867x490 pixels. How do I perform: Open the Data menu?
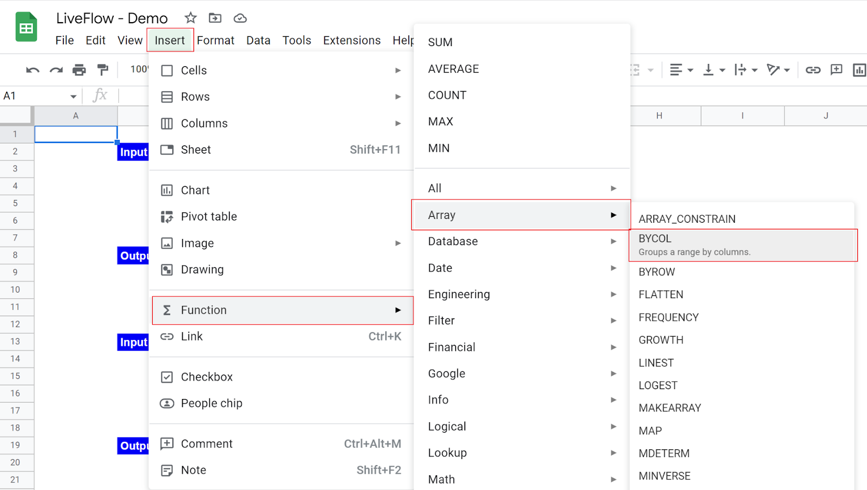point(258,40)
